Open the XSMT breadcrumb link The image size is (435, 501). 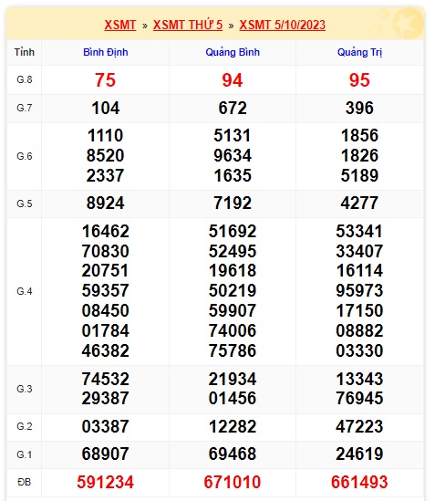[120, 25]
